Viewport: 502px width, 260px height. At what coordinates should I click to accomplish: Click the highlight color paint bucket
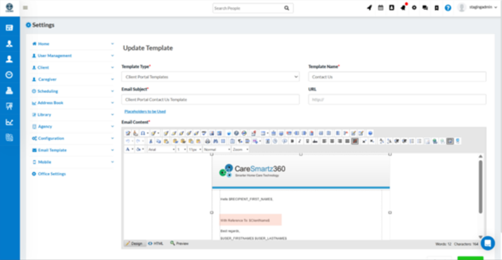coord(139,150)
